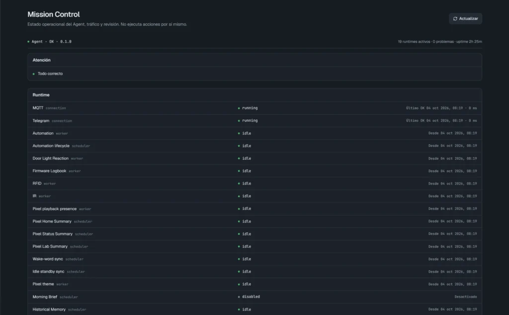Screen dimensions: 509x315
Task: Click the 'idle' status in the Wake-word sync row
Action: (247, 259)
